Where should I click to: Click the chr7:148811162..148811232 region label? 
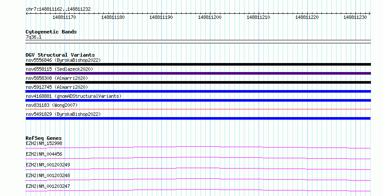click(x=58, y=9)
